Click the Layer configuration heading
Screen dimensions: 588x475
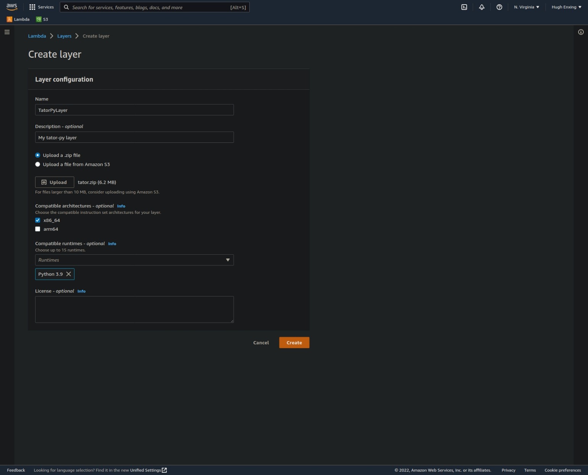coord(64,79)
